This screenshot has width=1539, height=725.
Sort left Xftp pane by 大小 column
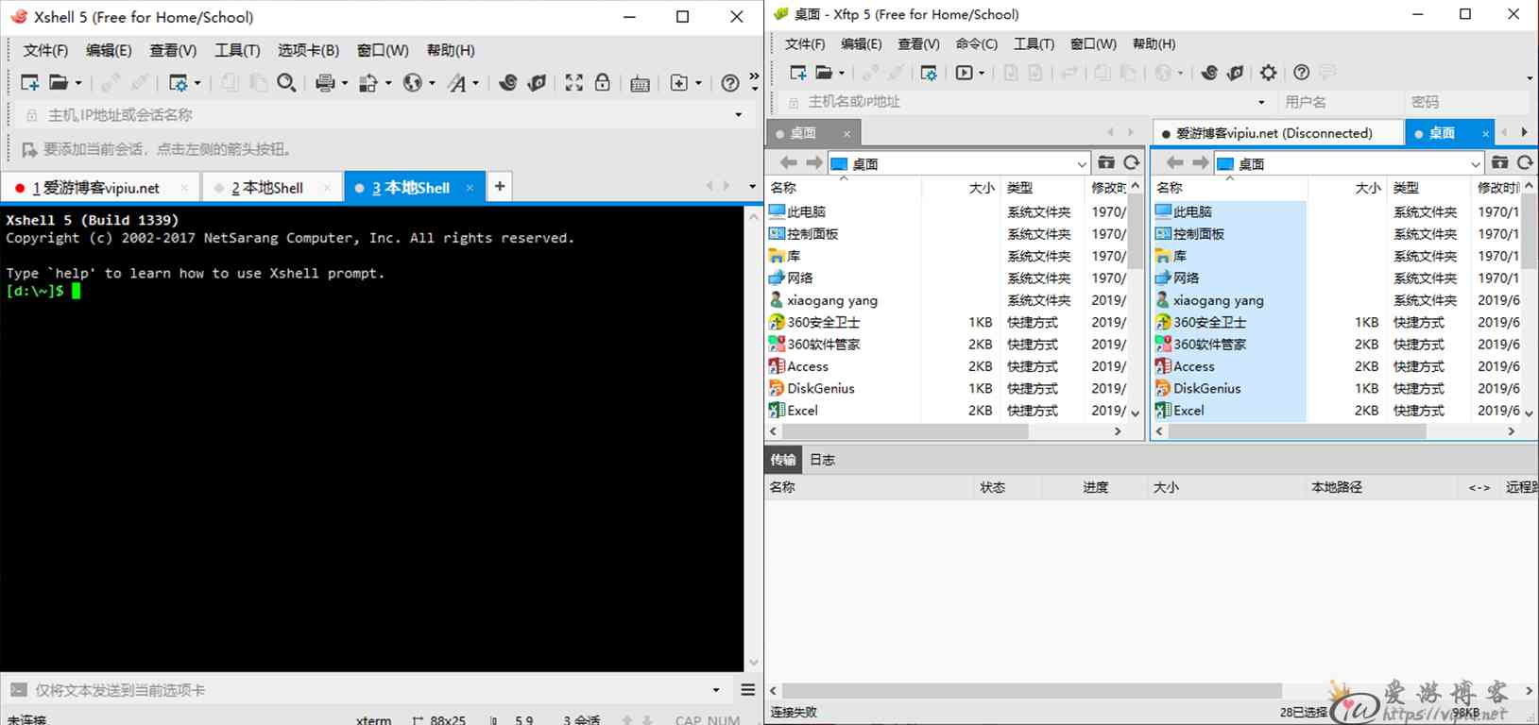[x=960, y=188]
